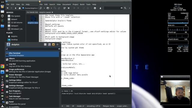Open the color chooser droplet icon in Geany
The image size is (192, 108).
(100, 8)
